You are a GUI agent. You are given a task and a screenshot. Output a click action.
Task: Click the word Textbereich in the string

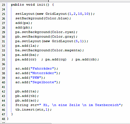[107, 105]
